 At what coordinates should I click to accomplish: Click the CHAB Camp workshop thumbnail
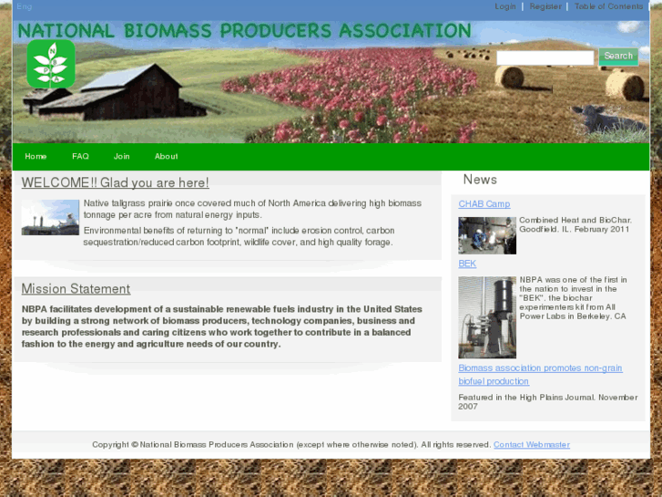point(486,235)
